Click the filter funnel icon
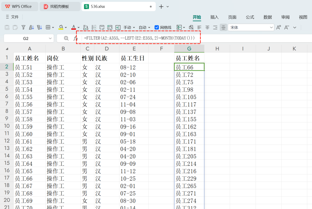This screenshot has width=312, height=209. [23, 27]
